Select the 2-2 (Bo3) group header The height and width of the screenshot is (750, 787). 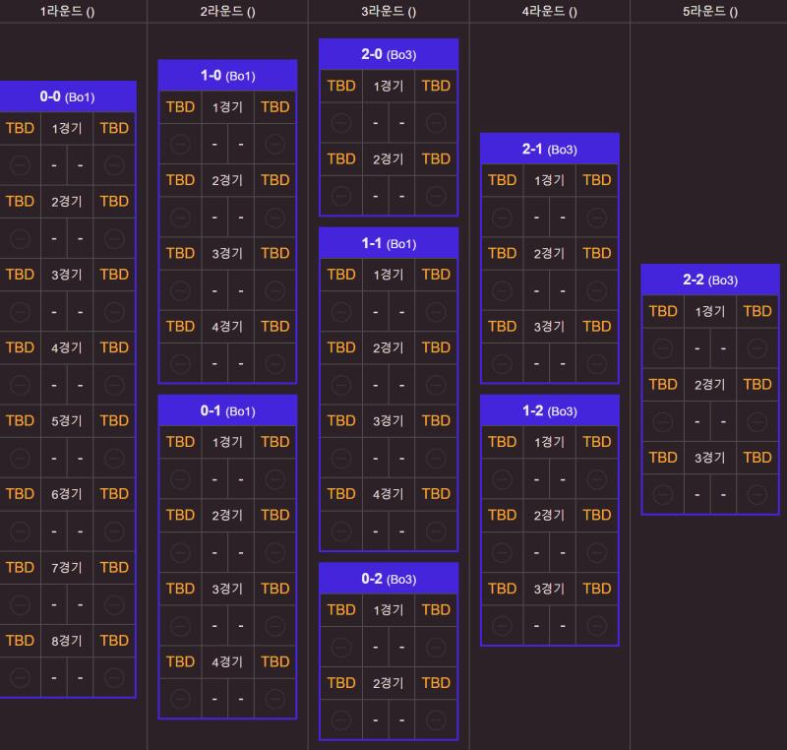click(x=710, y=280)
